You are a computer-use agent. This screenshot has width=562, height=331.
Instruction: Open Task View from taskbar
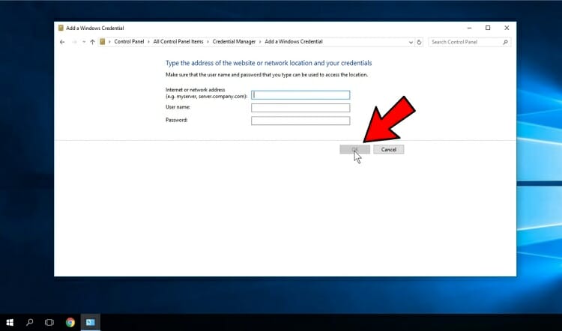pos(49,323)
